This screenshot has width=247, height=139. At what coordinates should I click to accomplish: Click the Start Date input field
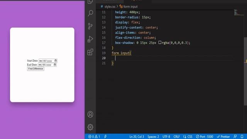pos(48,61)
